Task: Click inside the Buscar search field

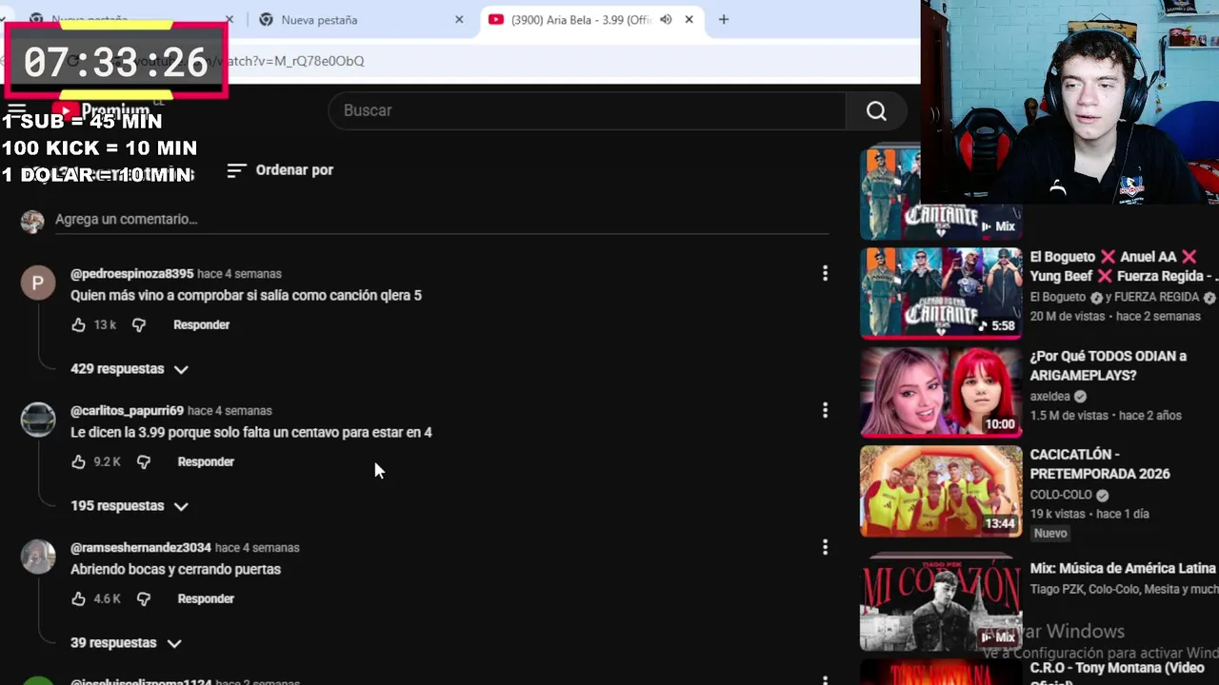Action: tap(587, 111)
